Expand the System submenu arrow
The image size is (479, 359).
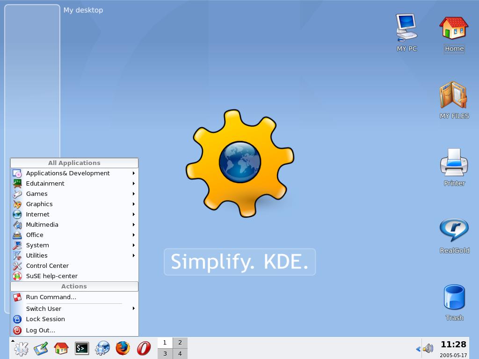pyautogui.click(x=133, y=245)
